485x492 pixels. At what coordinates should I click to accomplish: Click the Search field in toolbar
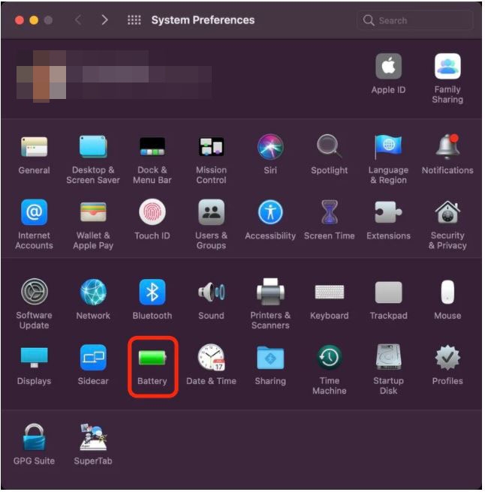coord(415,20)
